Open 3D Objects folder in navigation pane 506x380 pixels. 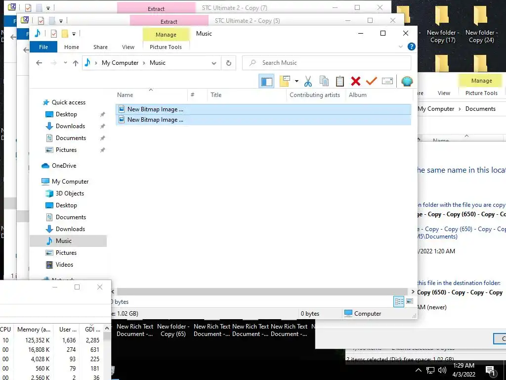tap(70, 193)
